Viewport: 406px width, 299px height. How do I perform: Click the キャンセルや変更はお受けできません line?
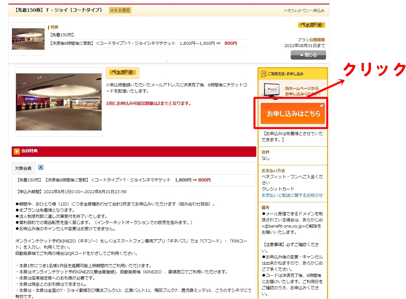pos(65,229)
